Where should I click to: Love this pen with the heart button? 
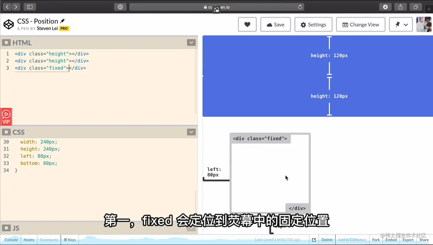coord(247,25)
